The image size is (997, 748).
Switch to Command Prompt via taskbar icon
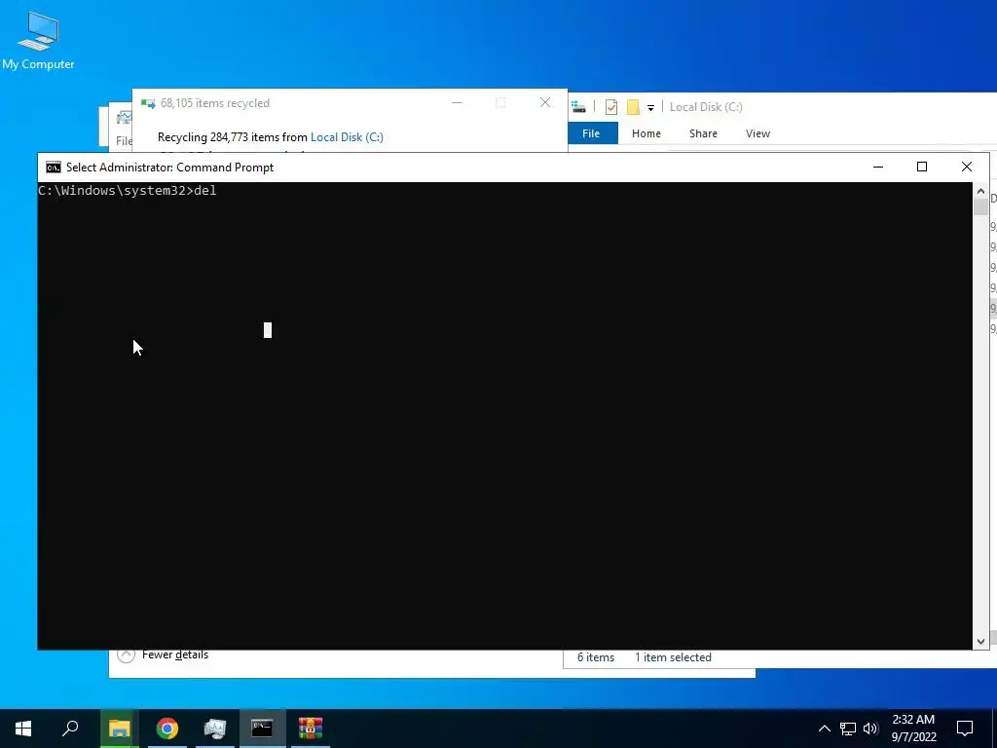262,729
